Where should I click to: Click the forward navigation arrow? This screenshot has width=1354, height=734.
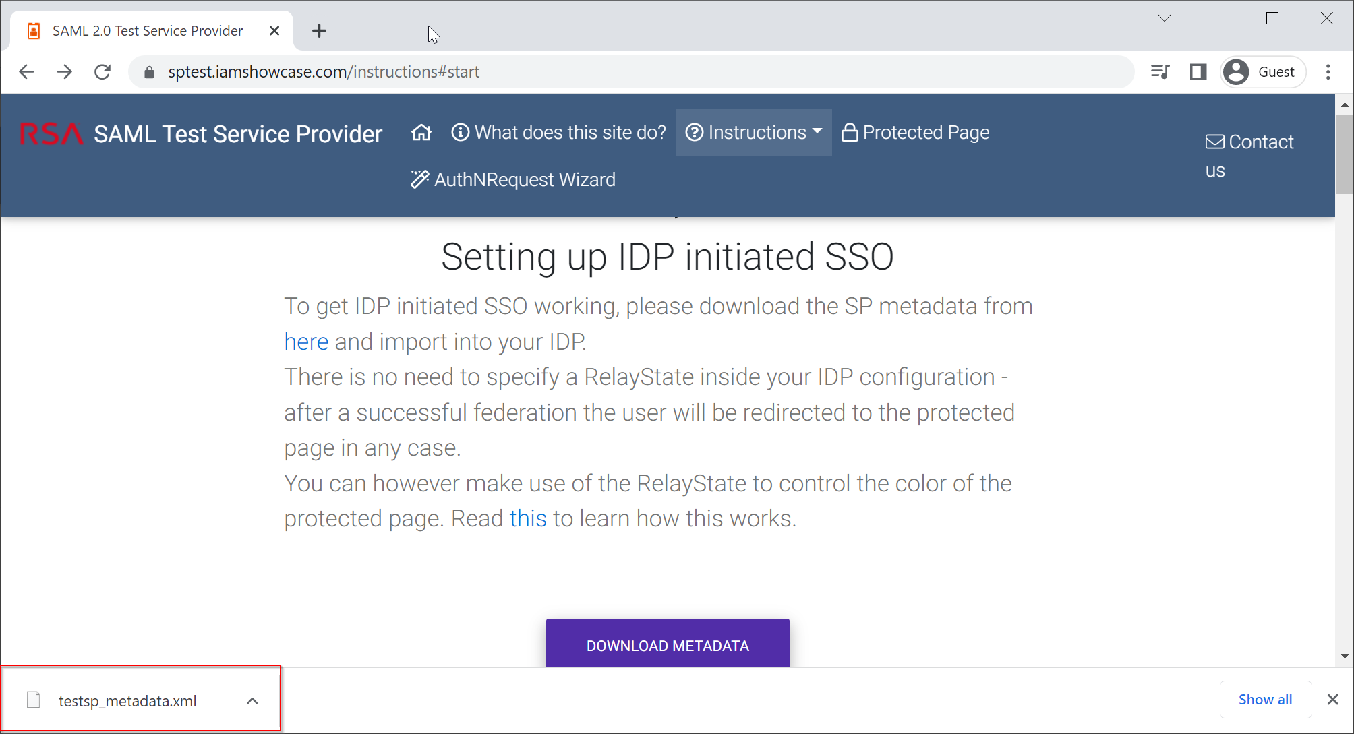(65, 72)
